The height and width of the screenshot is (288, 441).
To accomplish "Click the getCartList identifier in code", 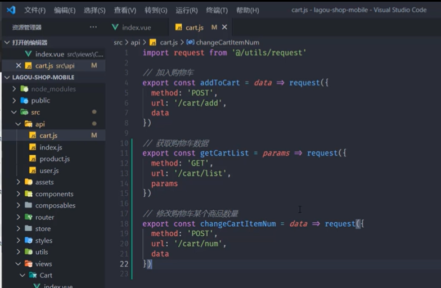I will coord(224,153).
